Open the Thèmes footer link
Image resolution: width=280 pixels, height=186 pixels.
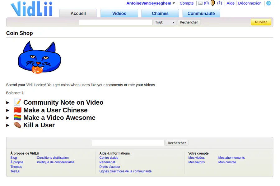(x=16, y=167)
